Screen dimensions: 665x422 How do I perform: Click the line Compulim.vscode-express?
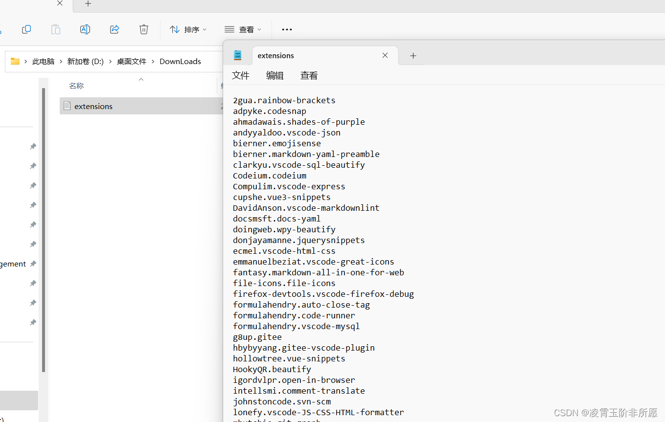[289, 186]
